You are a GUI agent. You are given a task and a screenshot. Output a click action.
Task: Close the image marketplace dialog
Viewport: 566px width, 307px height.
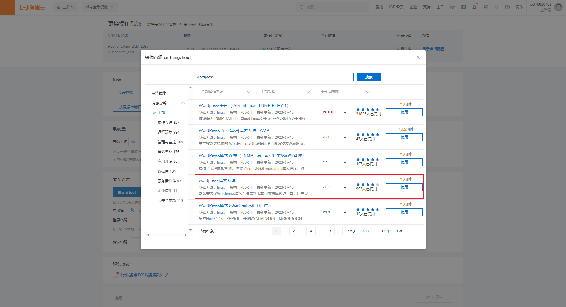(418, 57)
